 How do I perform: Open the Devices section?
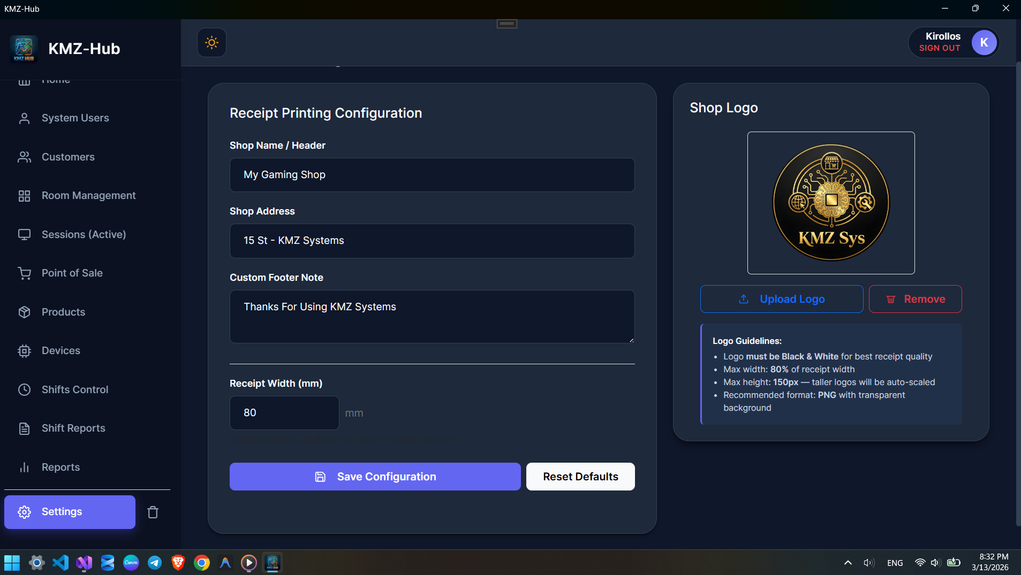[x=60, y=351]
